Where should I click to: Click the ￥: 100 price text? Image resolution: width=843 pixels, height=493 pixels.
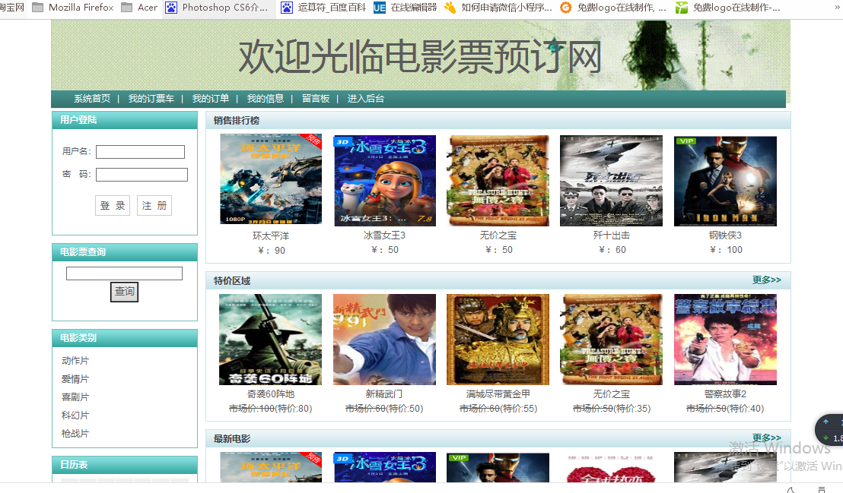726,250
